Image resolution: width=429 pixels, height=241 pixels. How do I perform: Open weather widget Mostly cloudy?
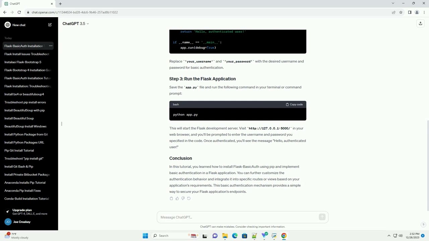(16, 236)
